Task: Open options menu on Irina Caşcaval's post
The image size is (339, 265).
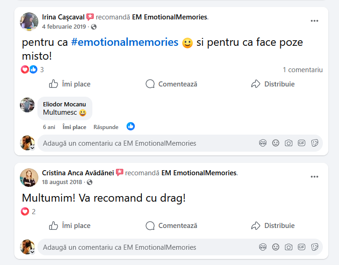Action: [315, 21]
